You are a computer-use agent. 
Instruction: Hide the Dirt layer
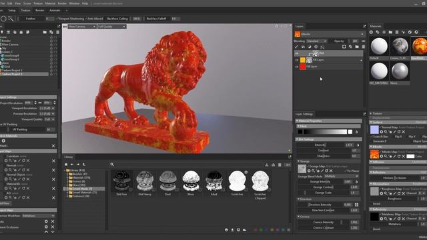297,53
